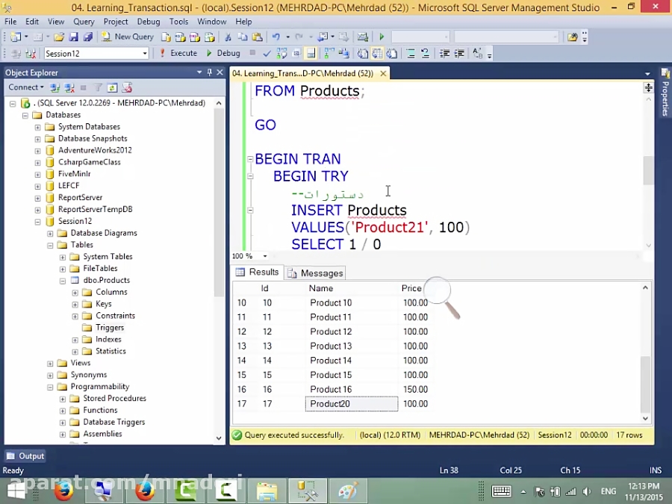Execute the current query
The height and width of the screenshot is (504, 672).
tap(185, 53)
